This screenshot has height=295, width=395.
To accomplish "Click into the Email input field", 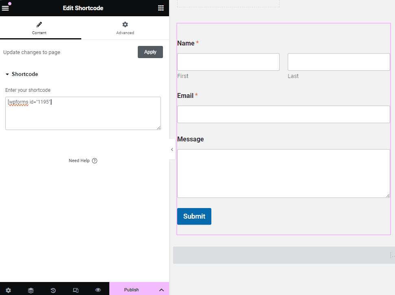I will [284, 114].
